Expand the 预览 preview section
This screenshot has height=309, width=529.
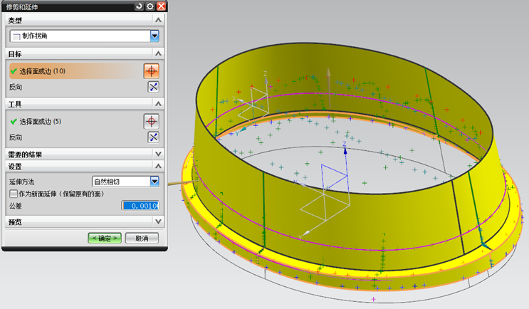tap(158, 222)
